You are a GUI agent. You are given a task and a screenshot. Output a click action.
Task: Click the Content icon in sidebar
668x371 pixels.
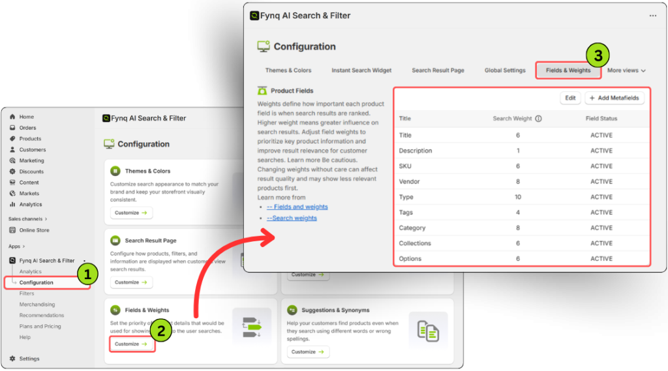[x=12, y=183]
